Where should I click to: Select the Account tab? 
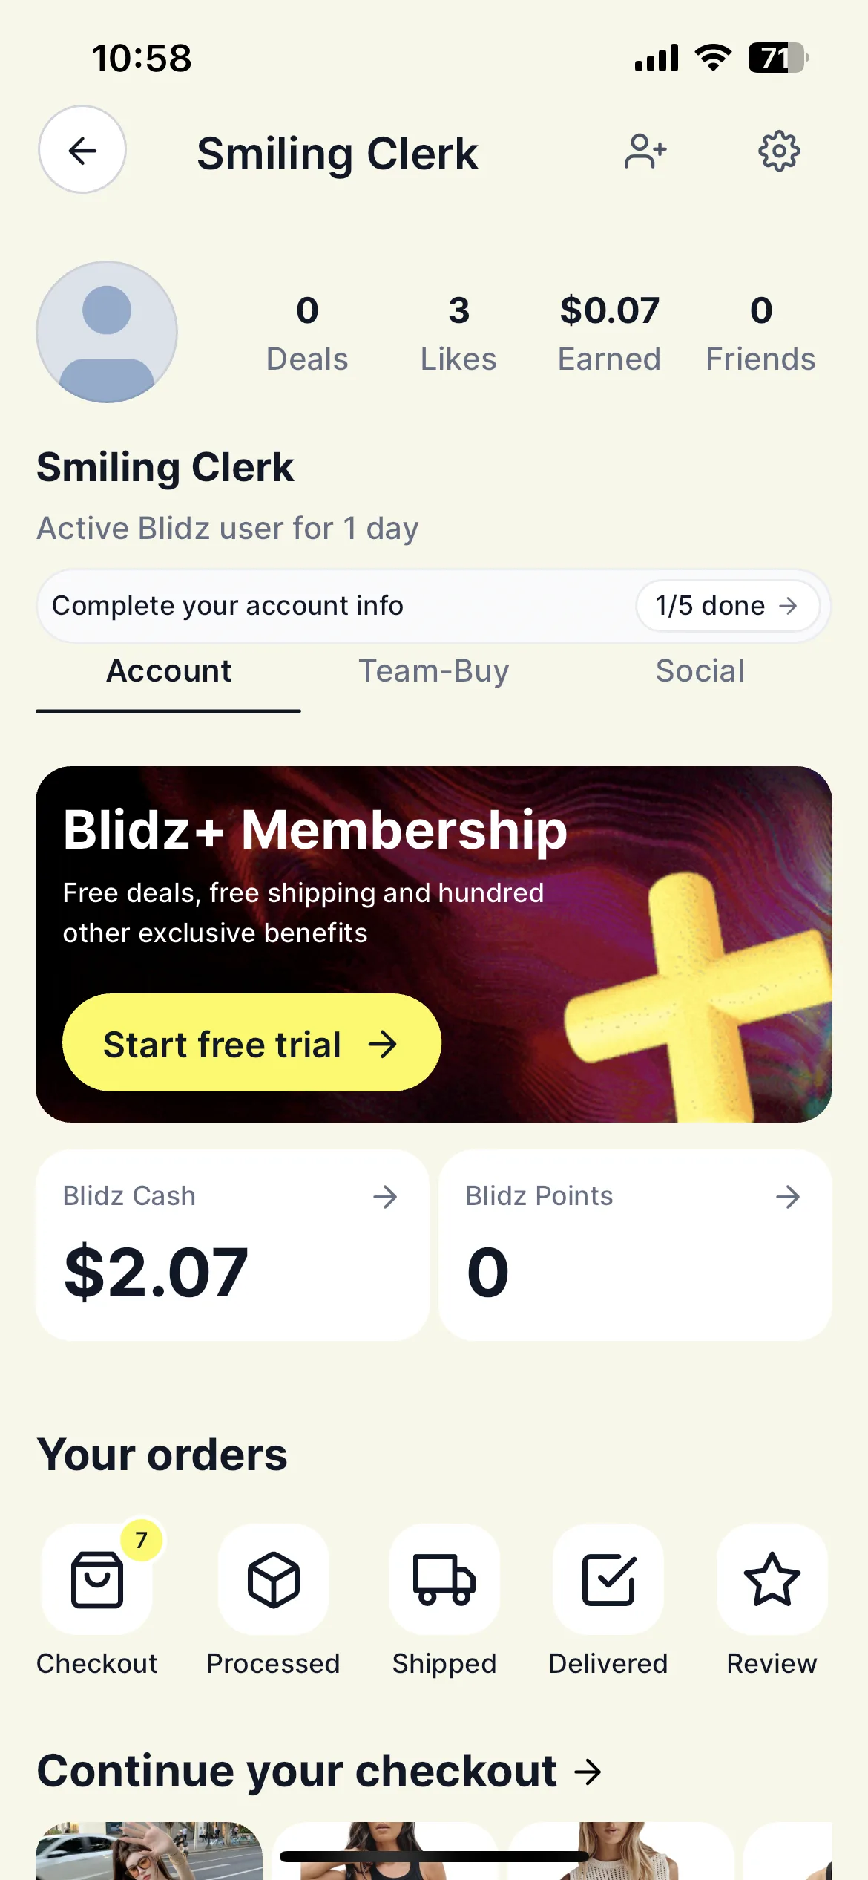click(168, 671)
